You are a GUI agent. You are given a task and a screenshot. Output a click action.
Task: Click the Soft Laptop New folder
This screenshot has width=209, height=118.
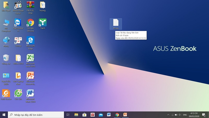18,79
